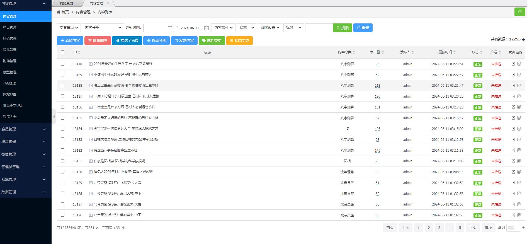The height and width of the screenshot is (244, 527).
Task: Sort by ID column sort arrows
Action: tap(79, 52)
